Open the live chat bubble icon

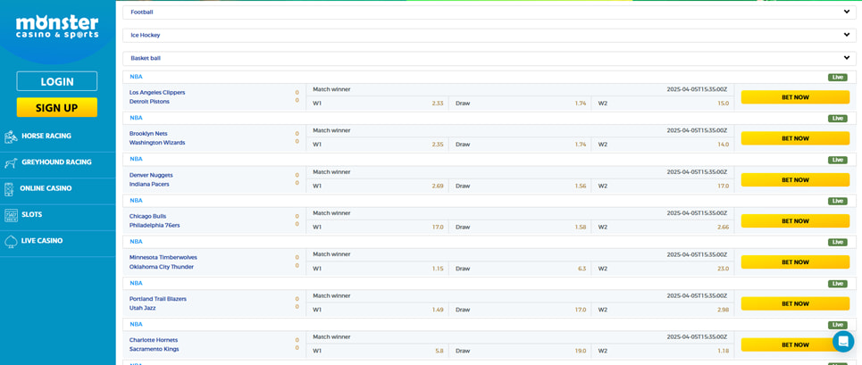[x=842, y=341]
